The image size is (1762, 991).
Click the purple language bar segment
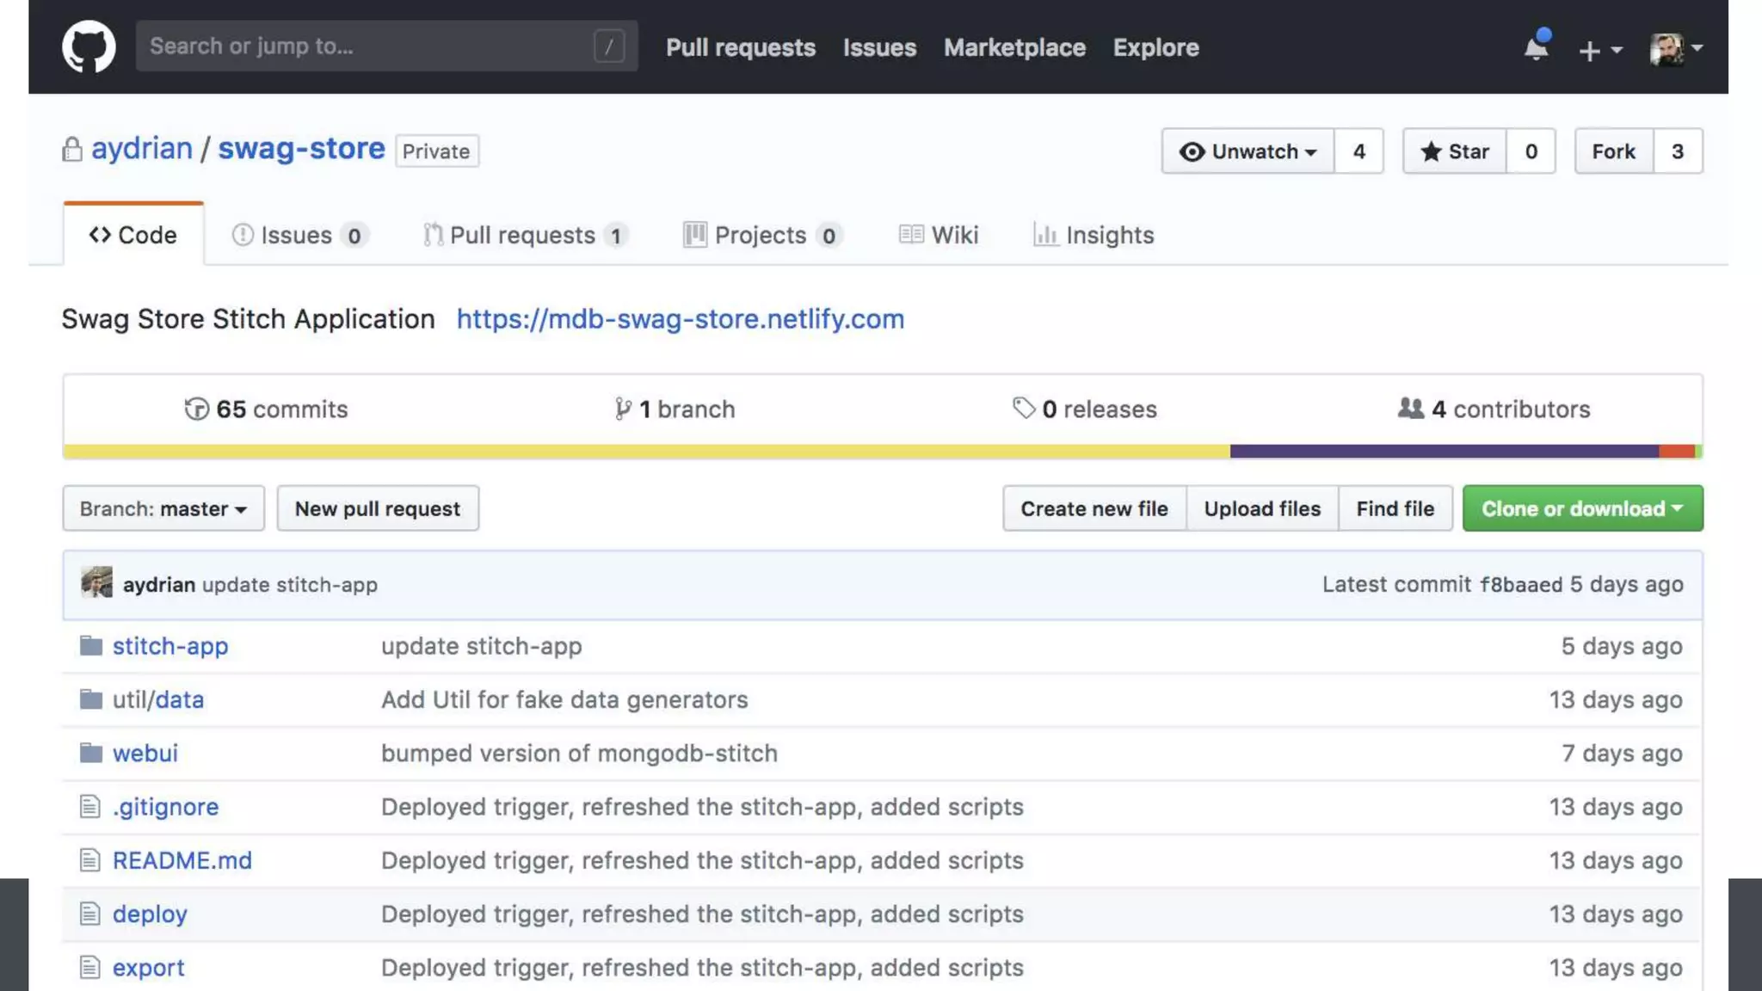[1445, 451]
